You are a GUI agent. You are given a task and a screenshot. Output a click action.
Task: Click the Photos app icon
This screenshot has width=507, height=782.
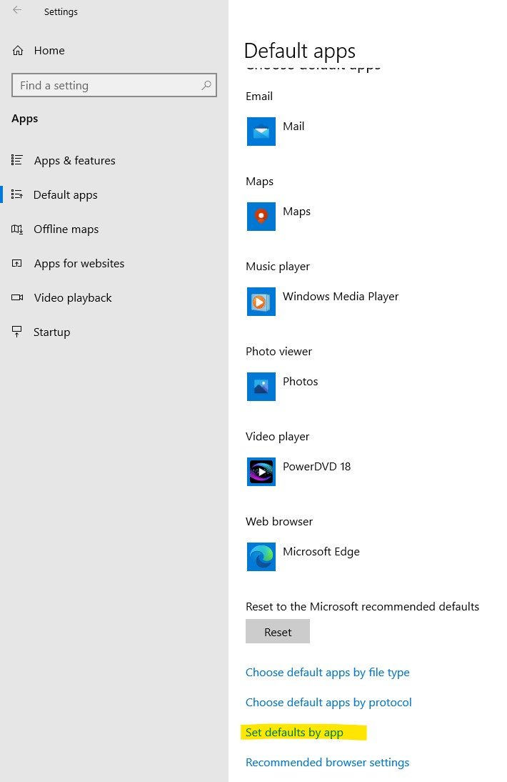261,387
